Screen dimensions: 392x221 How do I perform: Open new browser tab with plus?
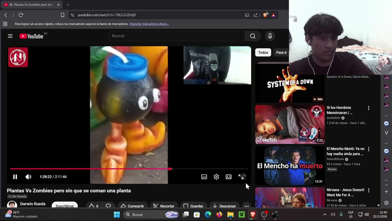[x=68, y=5]
